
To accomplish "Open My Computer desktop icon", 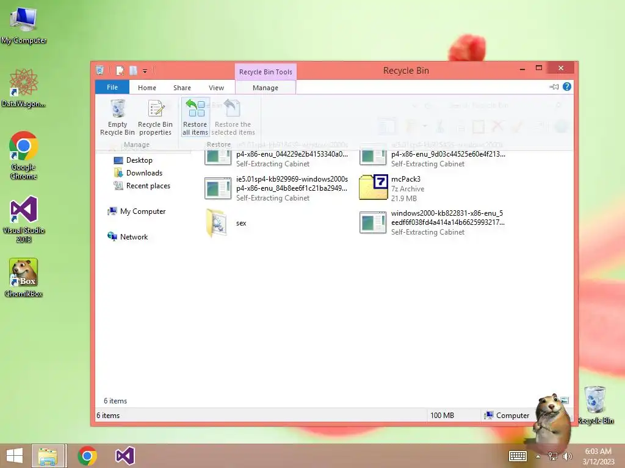I will (24, 26).
